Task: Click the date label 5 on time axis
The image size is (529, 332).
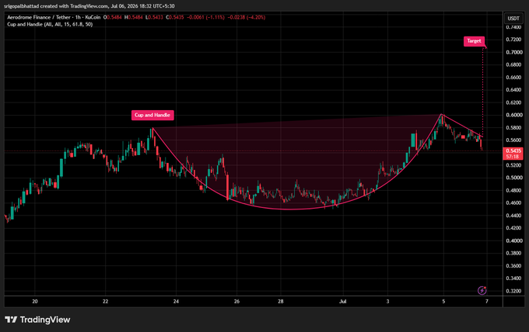Action: point(443,302)
